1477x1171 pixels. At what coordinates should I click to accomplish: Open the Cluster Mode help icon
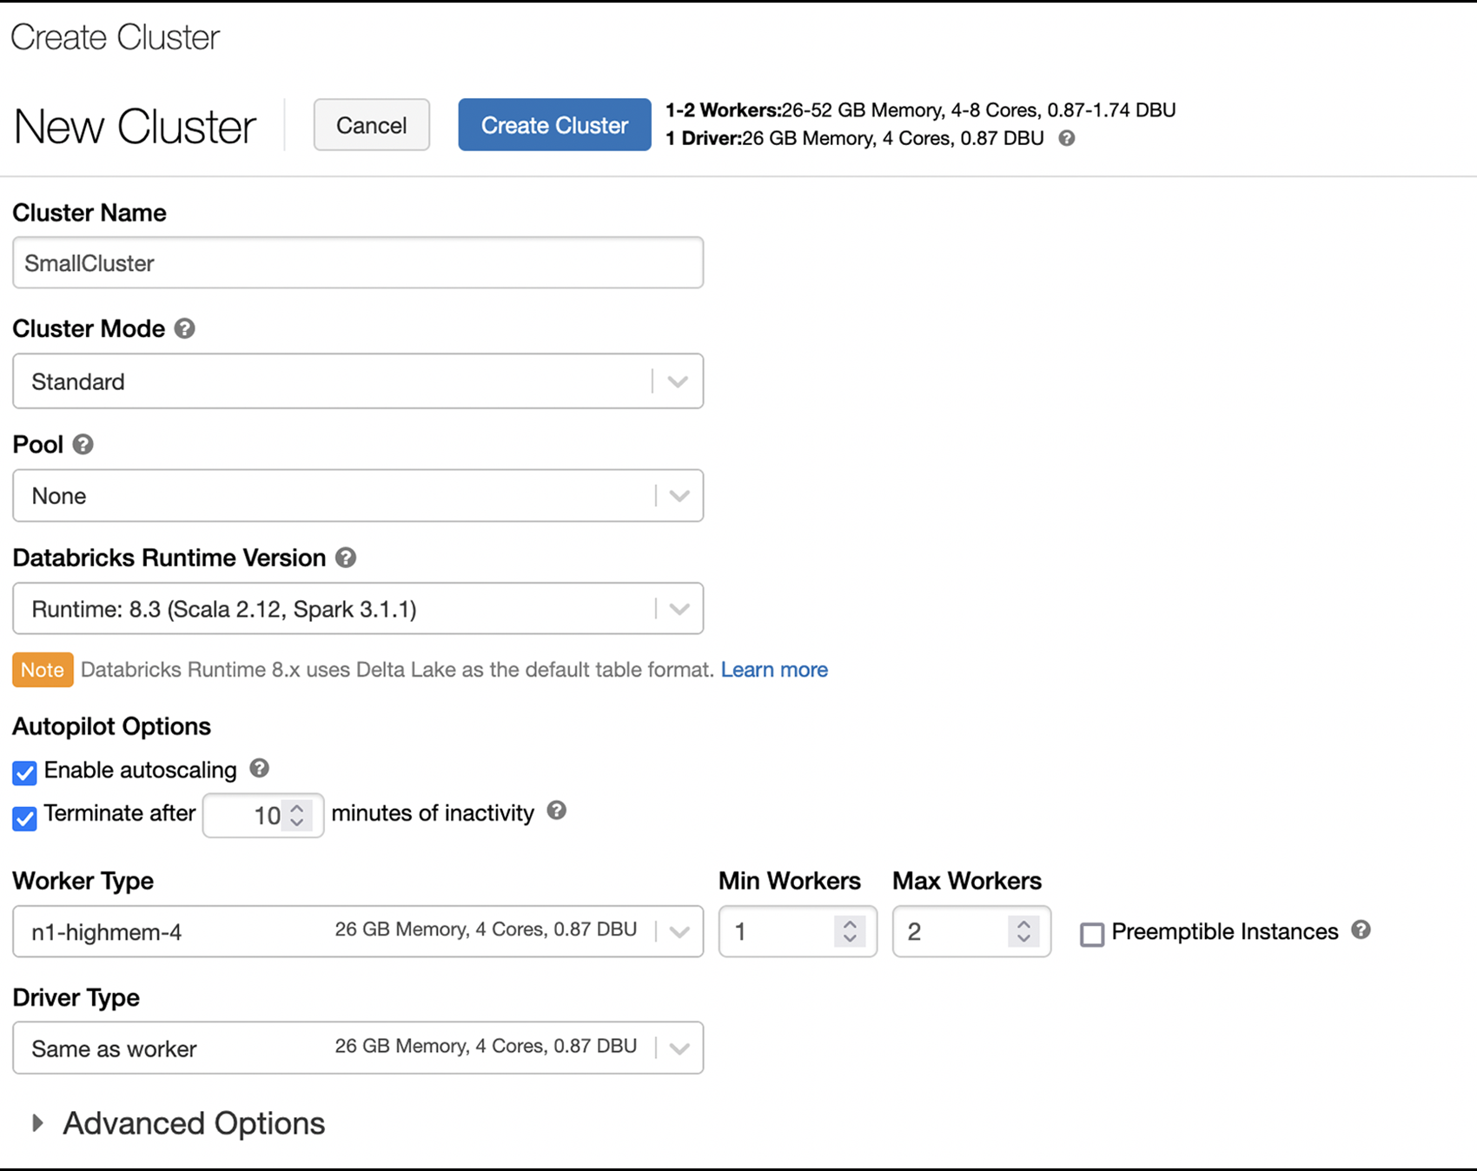(x=184, y=328)
